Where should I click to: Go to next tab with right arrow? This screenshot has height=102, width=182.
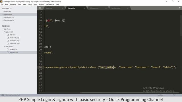[41, 8]
